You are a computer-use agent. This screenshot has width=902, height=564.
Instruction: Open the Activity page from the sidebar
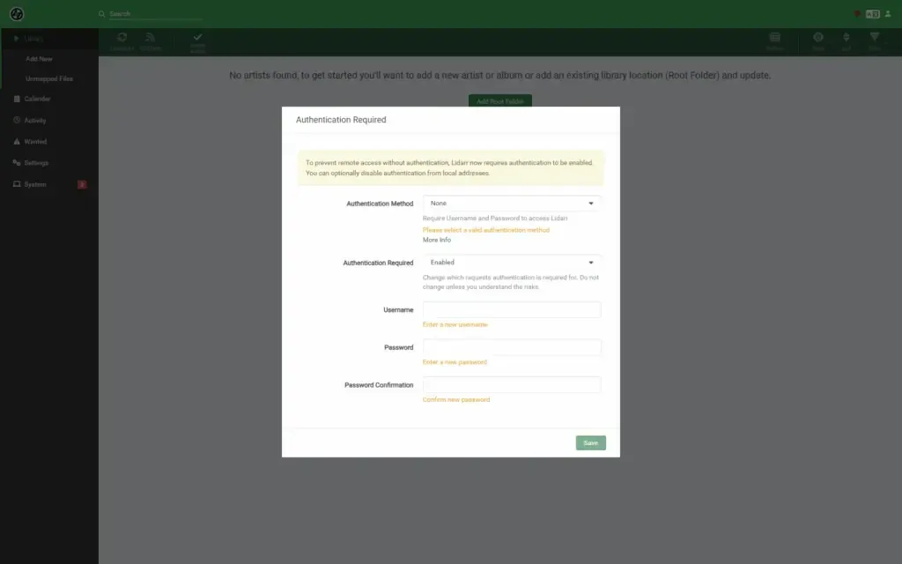pyautogui.click(x=33, y=120)
